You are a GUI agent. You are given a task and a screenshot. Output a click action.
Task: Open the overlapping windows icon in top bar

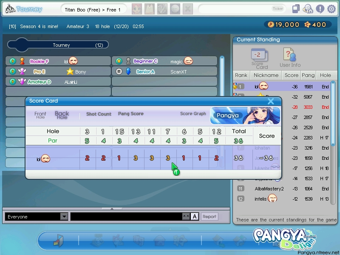tap(296, 9)
